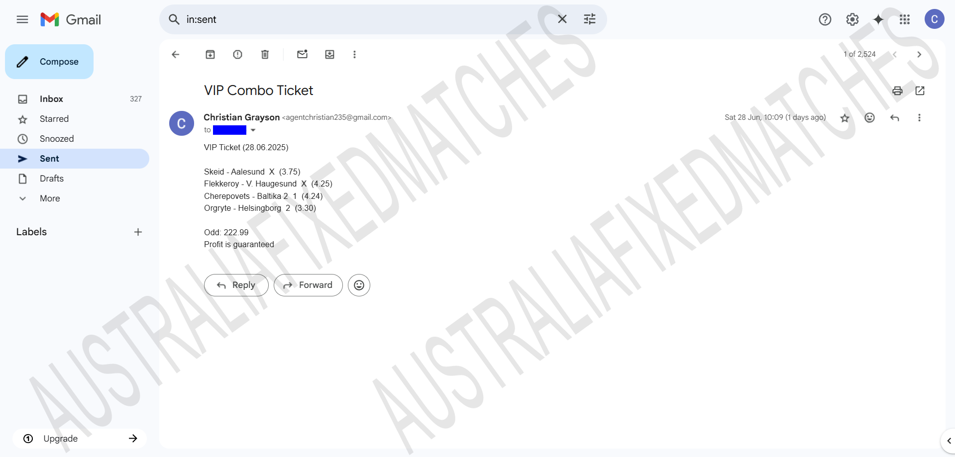
Task: Add an emoji reaction from message header
Action: coord(869,118)
